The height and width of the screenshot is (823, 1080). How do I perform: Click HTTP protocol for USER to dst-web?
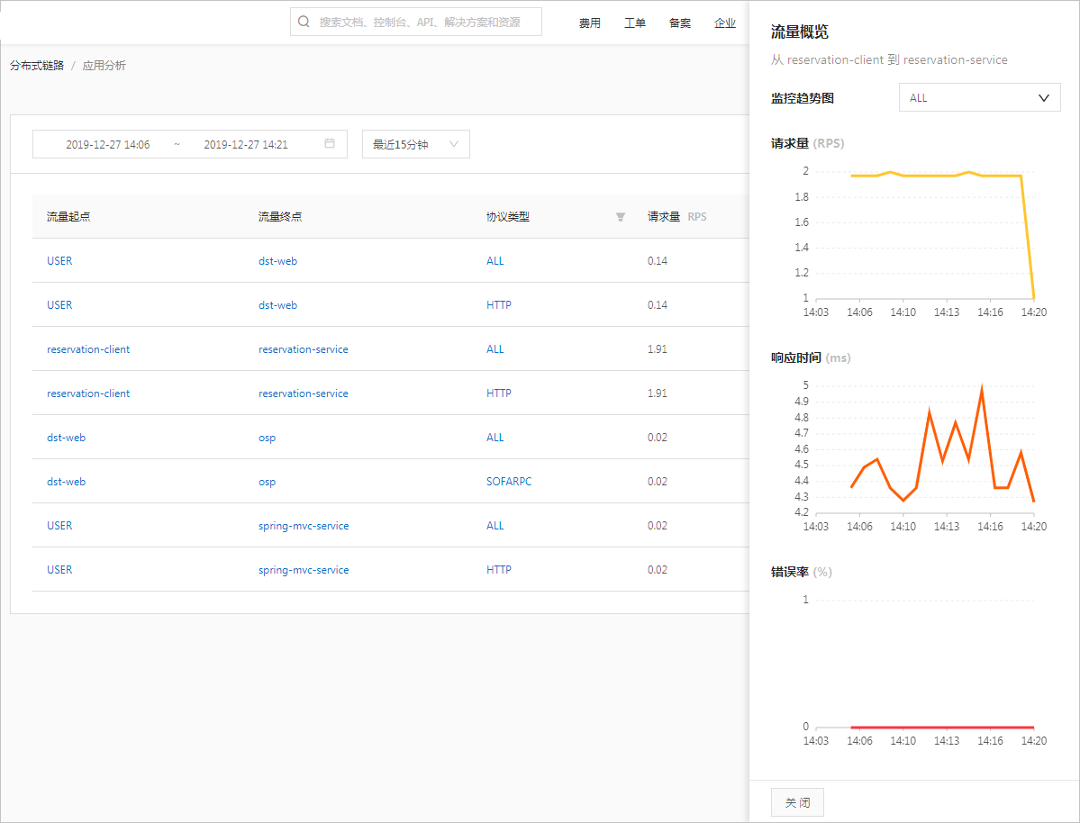[499, 305]
